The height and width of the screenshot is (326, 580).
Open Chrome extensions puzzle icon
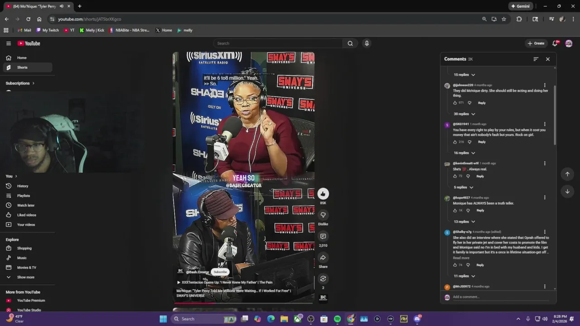519,19
